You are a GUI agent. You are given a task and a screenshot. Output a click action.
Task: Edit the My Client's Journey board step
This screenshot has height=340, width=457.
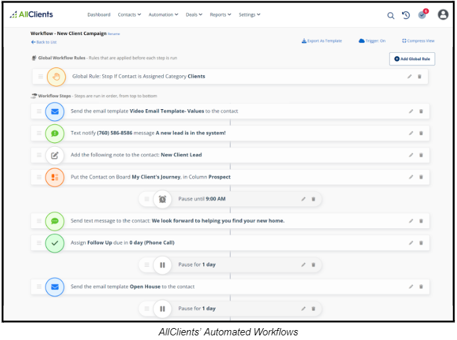click(x=411, y=177)
